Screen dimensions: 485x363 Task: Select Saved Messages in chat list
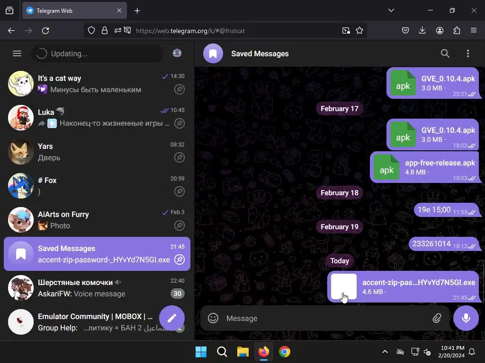coord(97,254)
